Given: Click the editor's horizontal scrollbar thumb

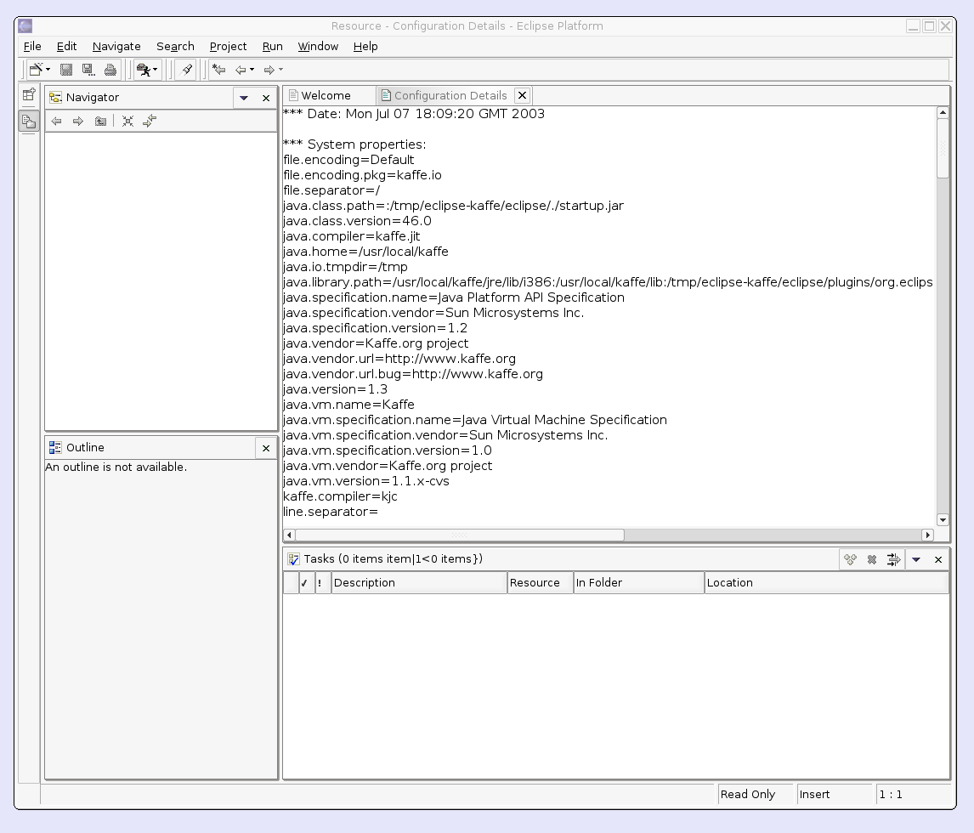Looking at the screenshot, I should [459, 535].
